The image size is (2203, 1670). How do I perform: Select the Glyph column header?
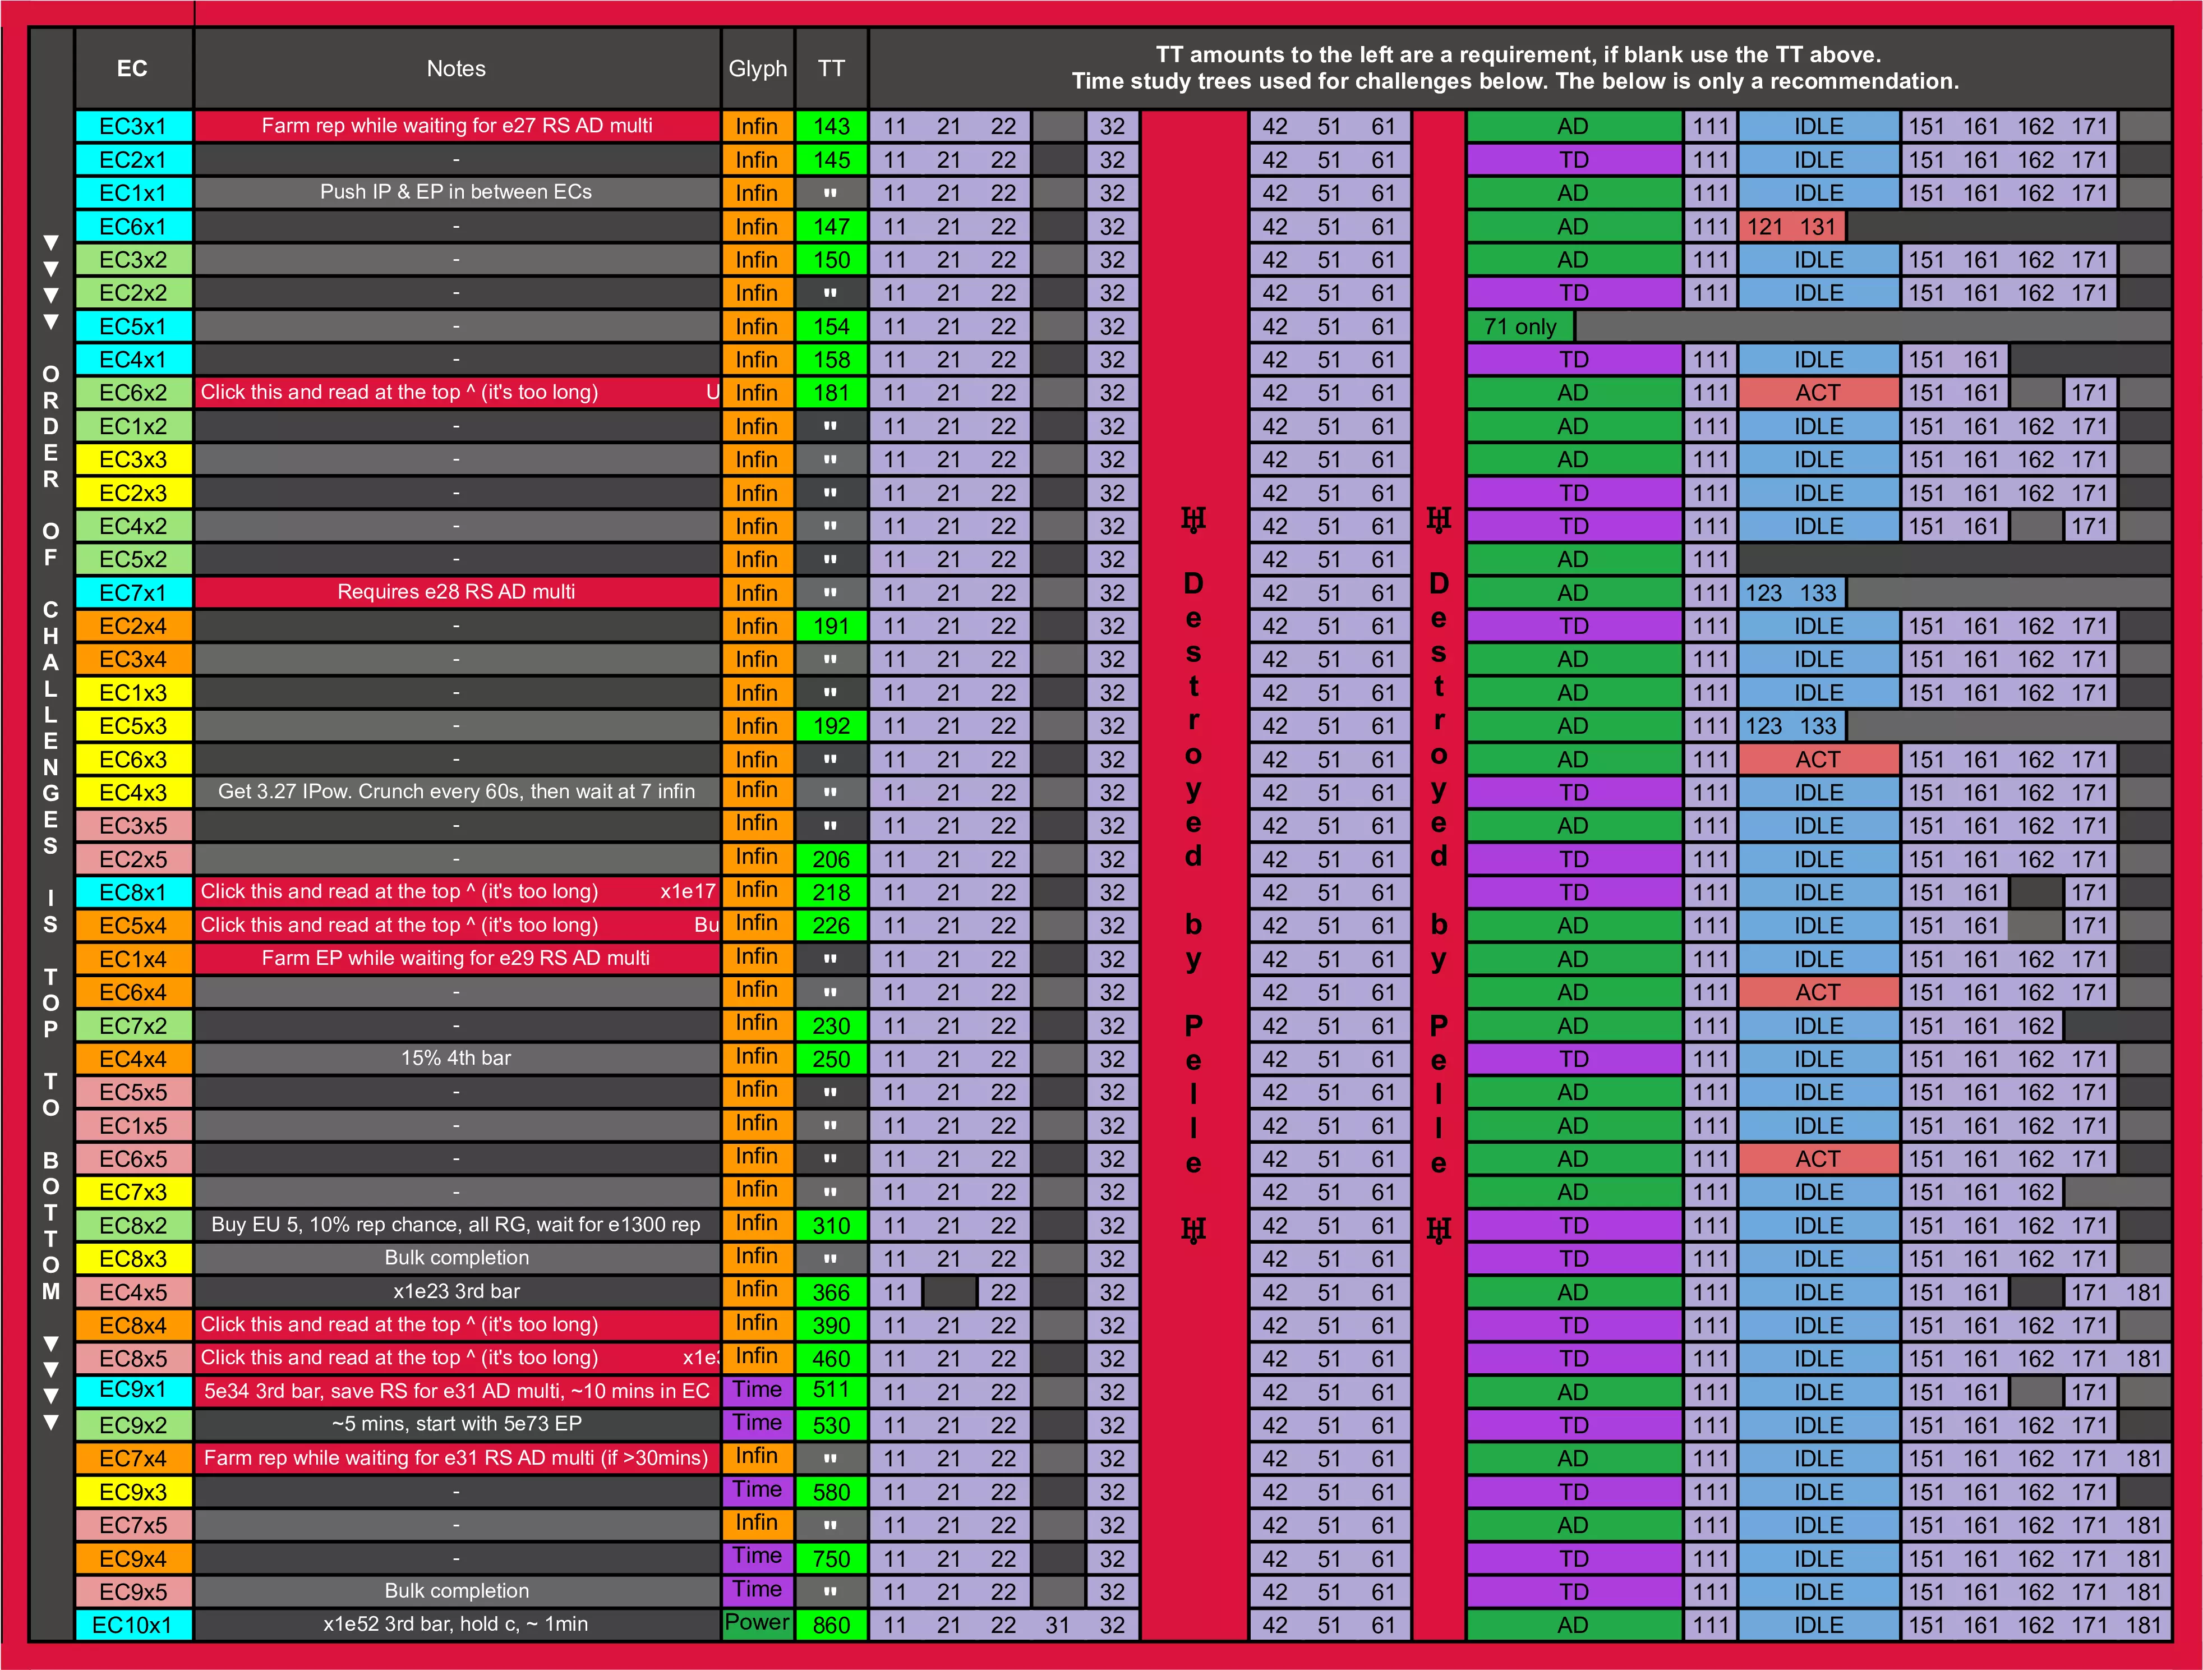click(757, 69)
